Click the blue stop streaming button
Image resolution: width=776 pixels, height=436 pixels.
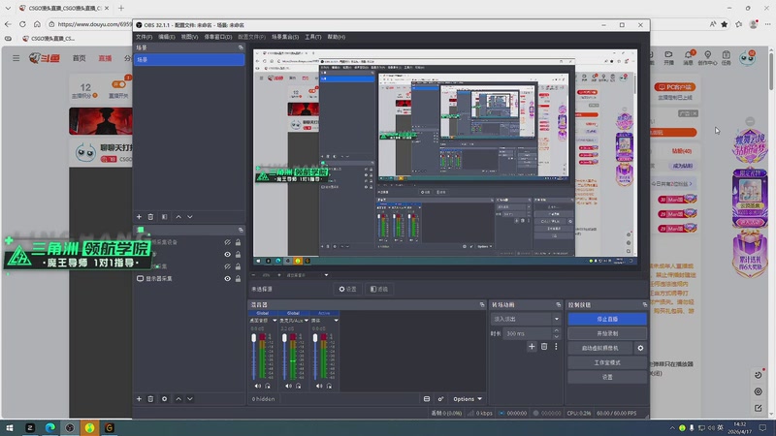tap(607, 320)
